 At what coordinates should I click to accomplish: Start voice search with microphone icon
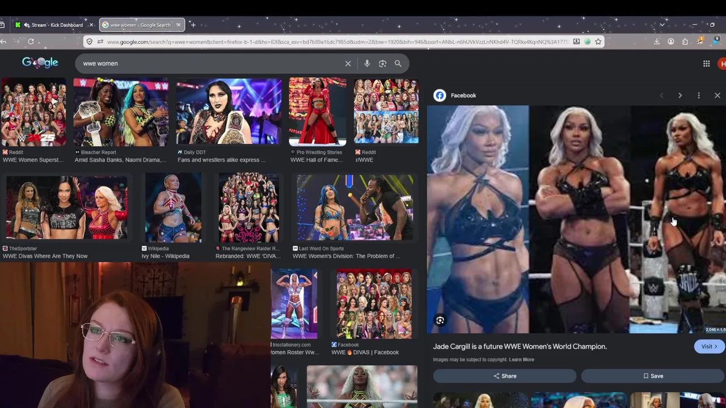(367, 63)
